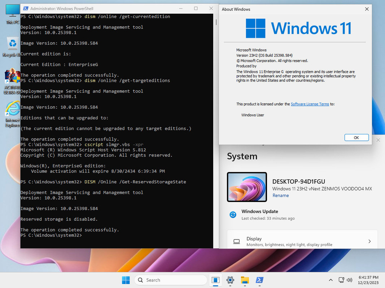The width and height of the screenshot is (385, 288).
Task: Click 'Last checked: 33 minutes ago' text
Action: [x=268, y=218]
